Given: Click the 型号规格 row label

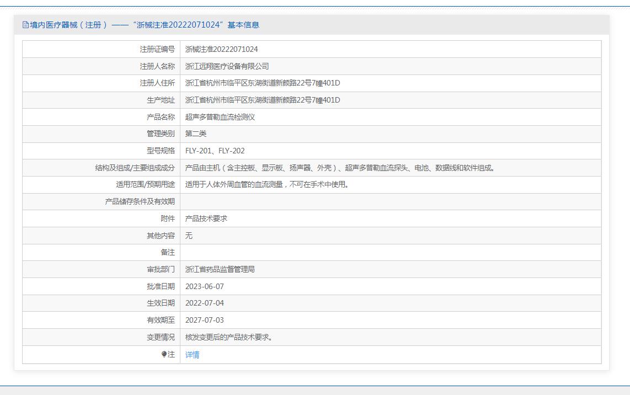Looking at the screenshot, I should tap(161, 151).
